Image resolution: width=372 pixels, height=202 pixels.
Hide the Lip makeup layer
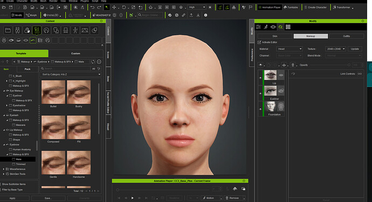coord(260,78)
